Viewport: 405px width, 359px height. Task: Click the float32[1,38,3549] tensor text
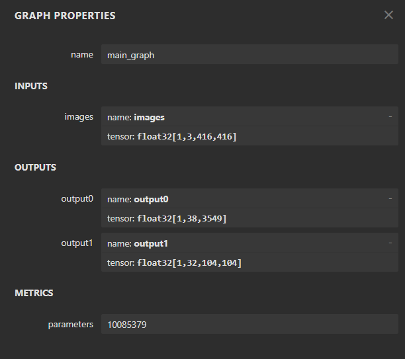(x=181, y=218)
